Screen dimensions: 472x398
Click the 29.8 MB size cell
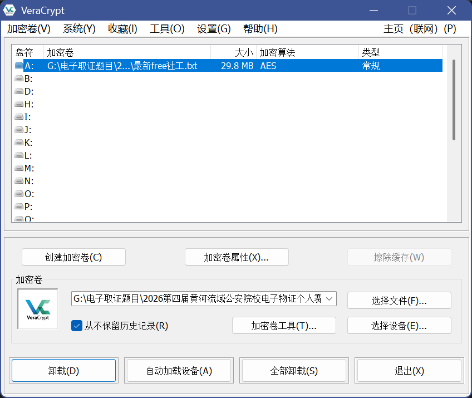pyautogui.click(x=237, y=66)
